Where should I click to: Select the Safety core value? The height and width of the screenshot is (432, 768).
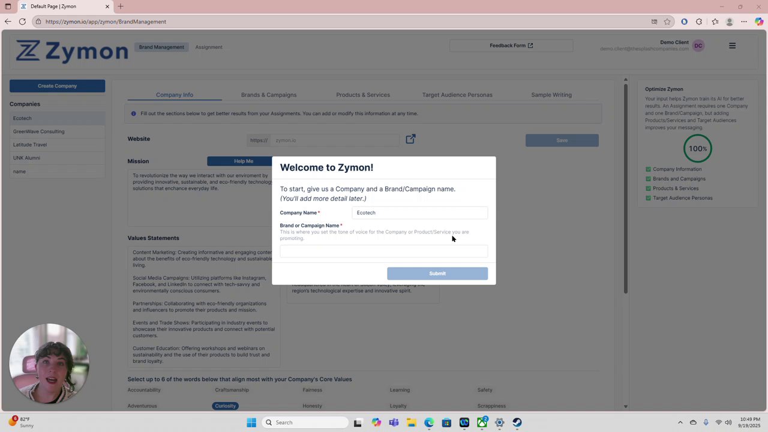485,390
